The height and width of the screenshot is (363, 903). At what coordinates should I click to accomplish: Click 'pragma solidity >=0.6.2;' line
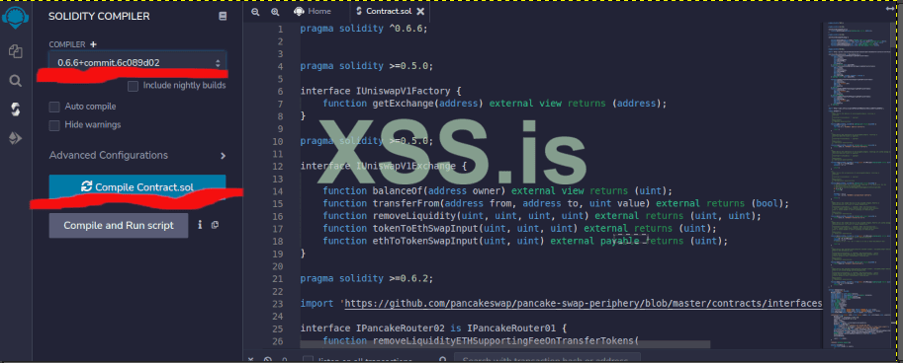point(366,278)
